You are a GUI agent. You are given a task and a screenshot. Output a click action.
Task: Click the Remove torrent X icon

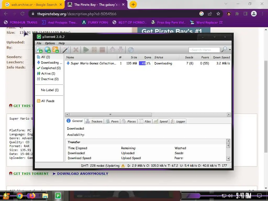click(76, 50)
